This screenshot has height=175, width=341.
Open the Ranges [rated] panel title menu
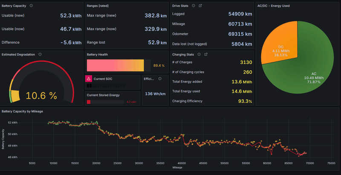[x=98, y=6]
